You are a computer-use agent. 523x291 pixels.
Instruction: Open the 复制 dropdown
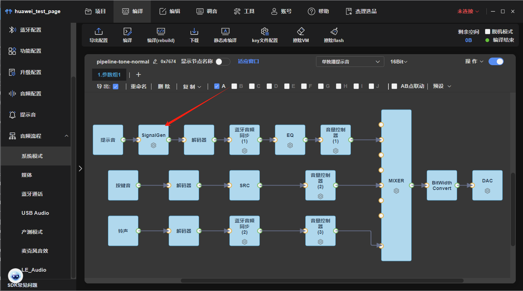192,87
